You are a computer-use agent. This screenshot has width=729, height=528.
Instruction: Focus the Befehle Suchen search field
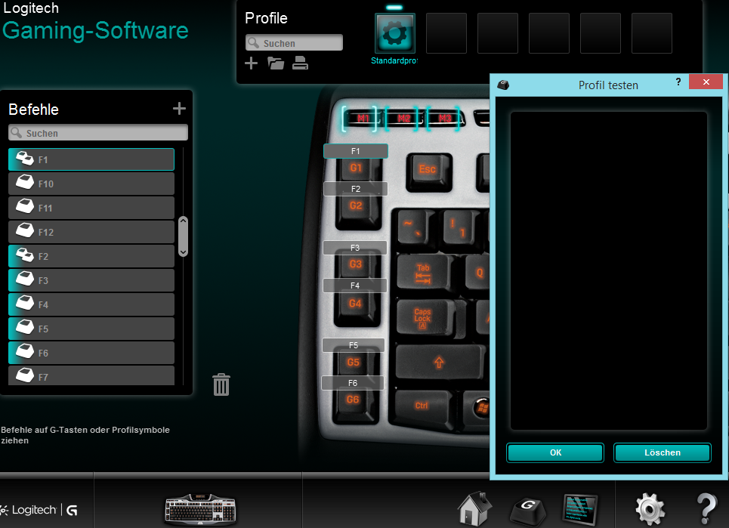(x=98, y=133)
